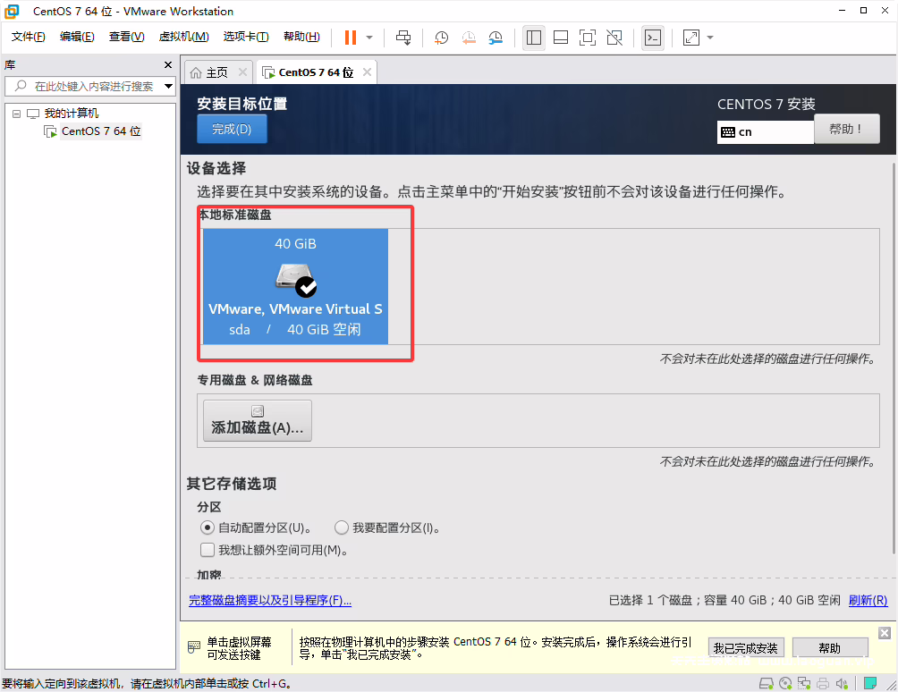
Task: Open the free stretch dropdown arrow
Action: point(709,38)
